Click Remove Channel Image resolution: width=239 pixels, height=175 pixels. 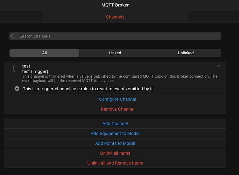tap(118, 109)
